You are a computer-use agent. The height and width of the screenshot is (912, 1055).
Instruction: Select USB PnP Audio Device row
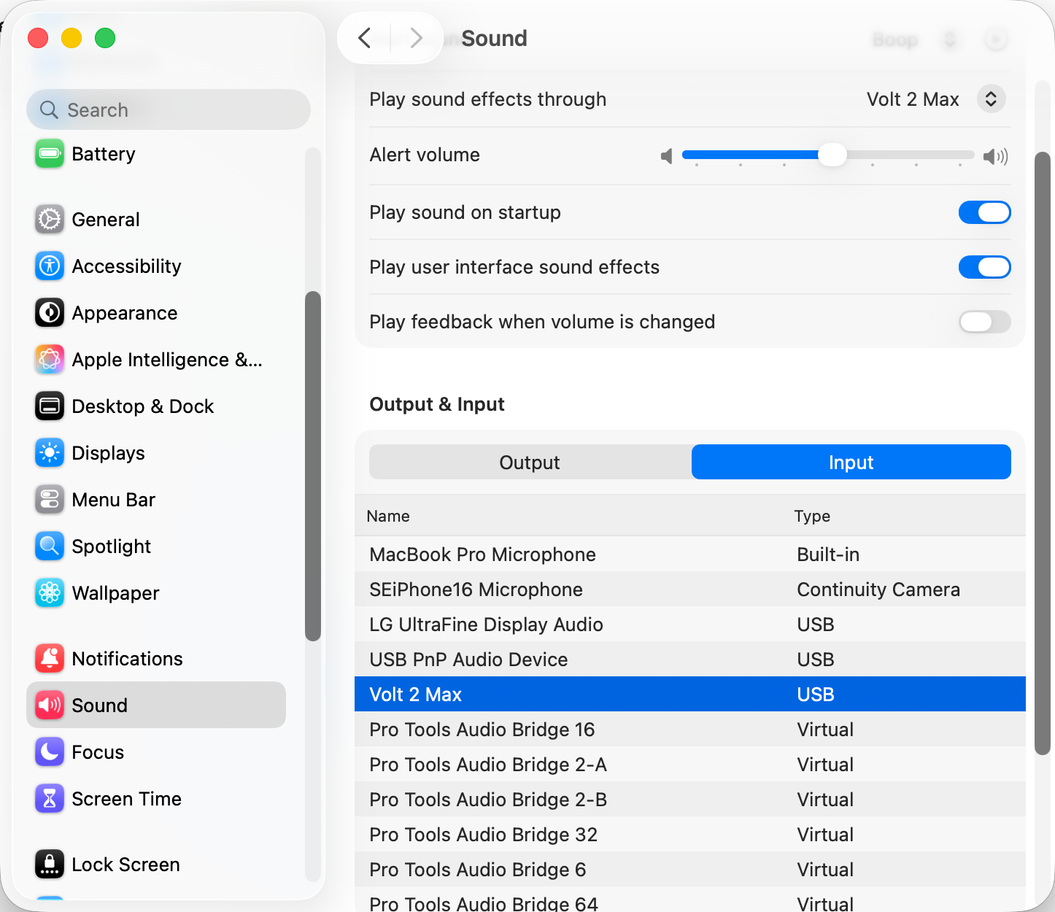tap(690, 660)
